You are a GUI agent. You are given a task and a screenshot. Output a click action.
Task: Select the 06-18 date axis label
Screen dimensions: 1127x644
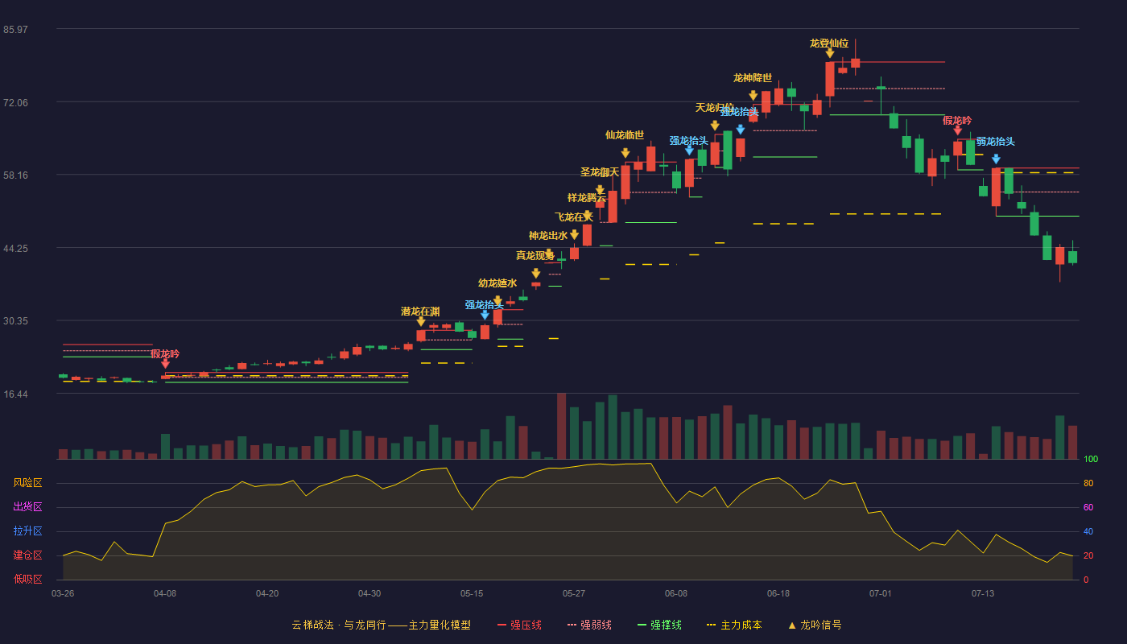pyautogui.click(x=778, y=593)
